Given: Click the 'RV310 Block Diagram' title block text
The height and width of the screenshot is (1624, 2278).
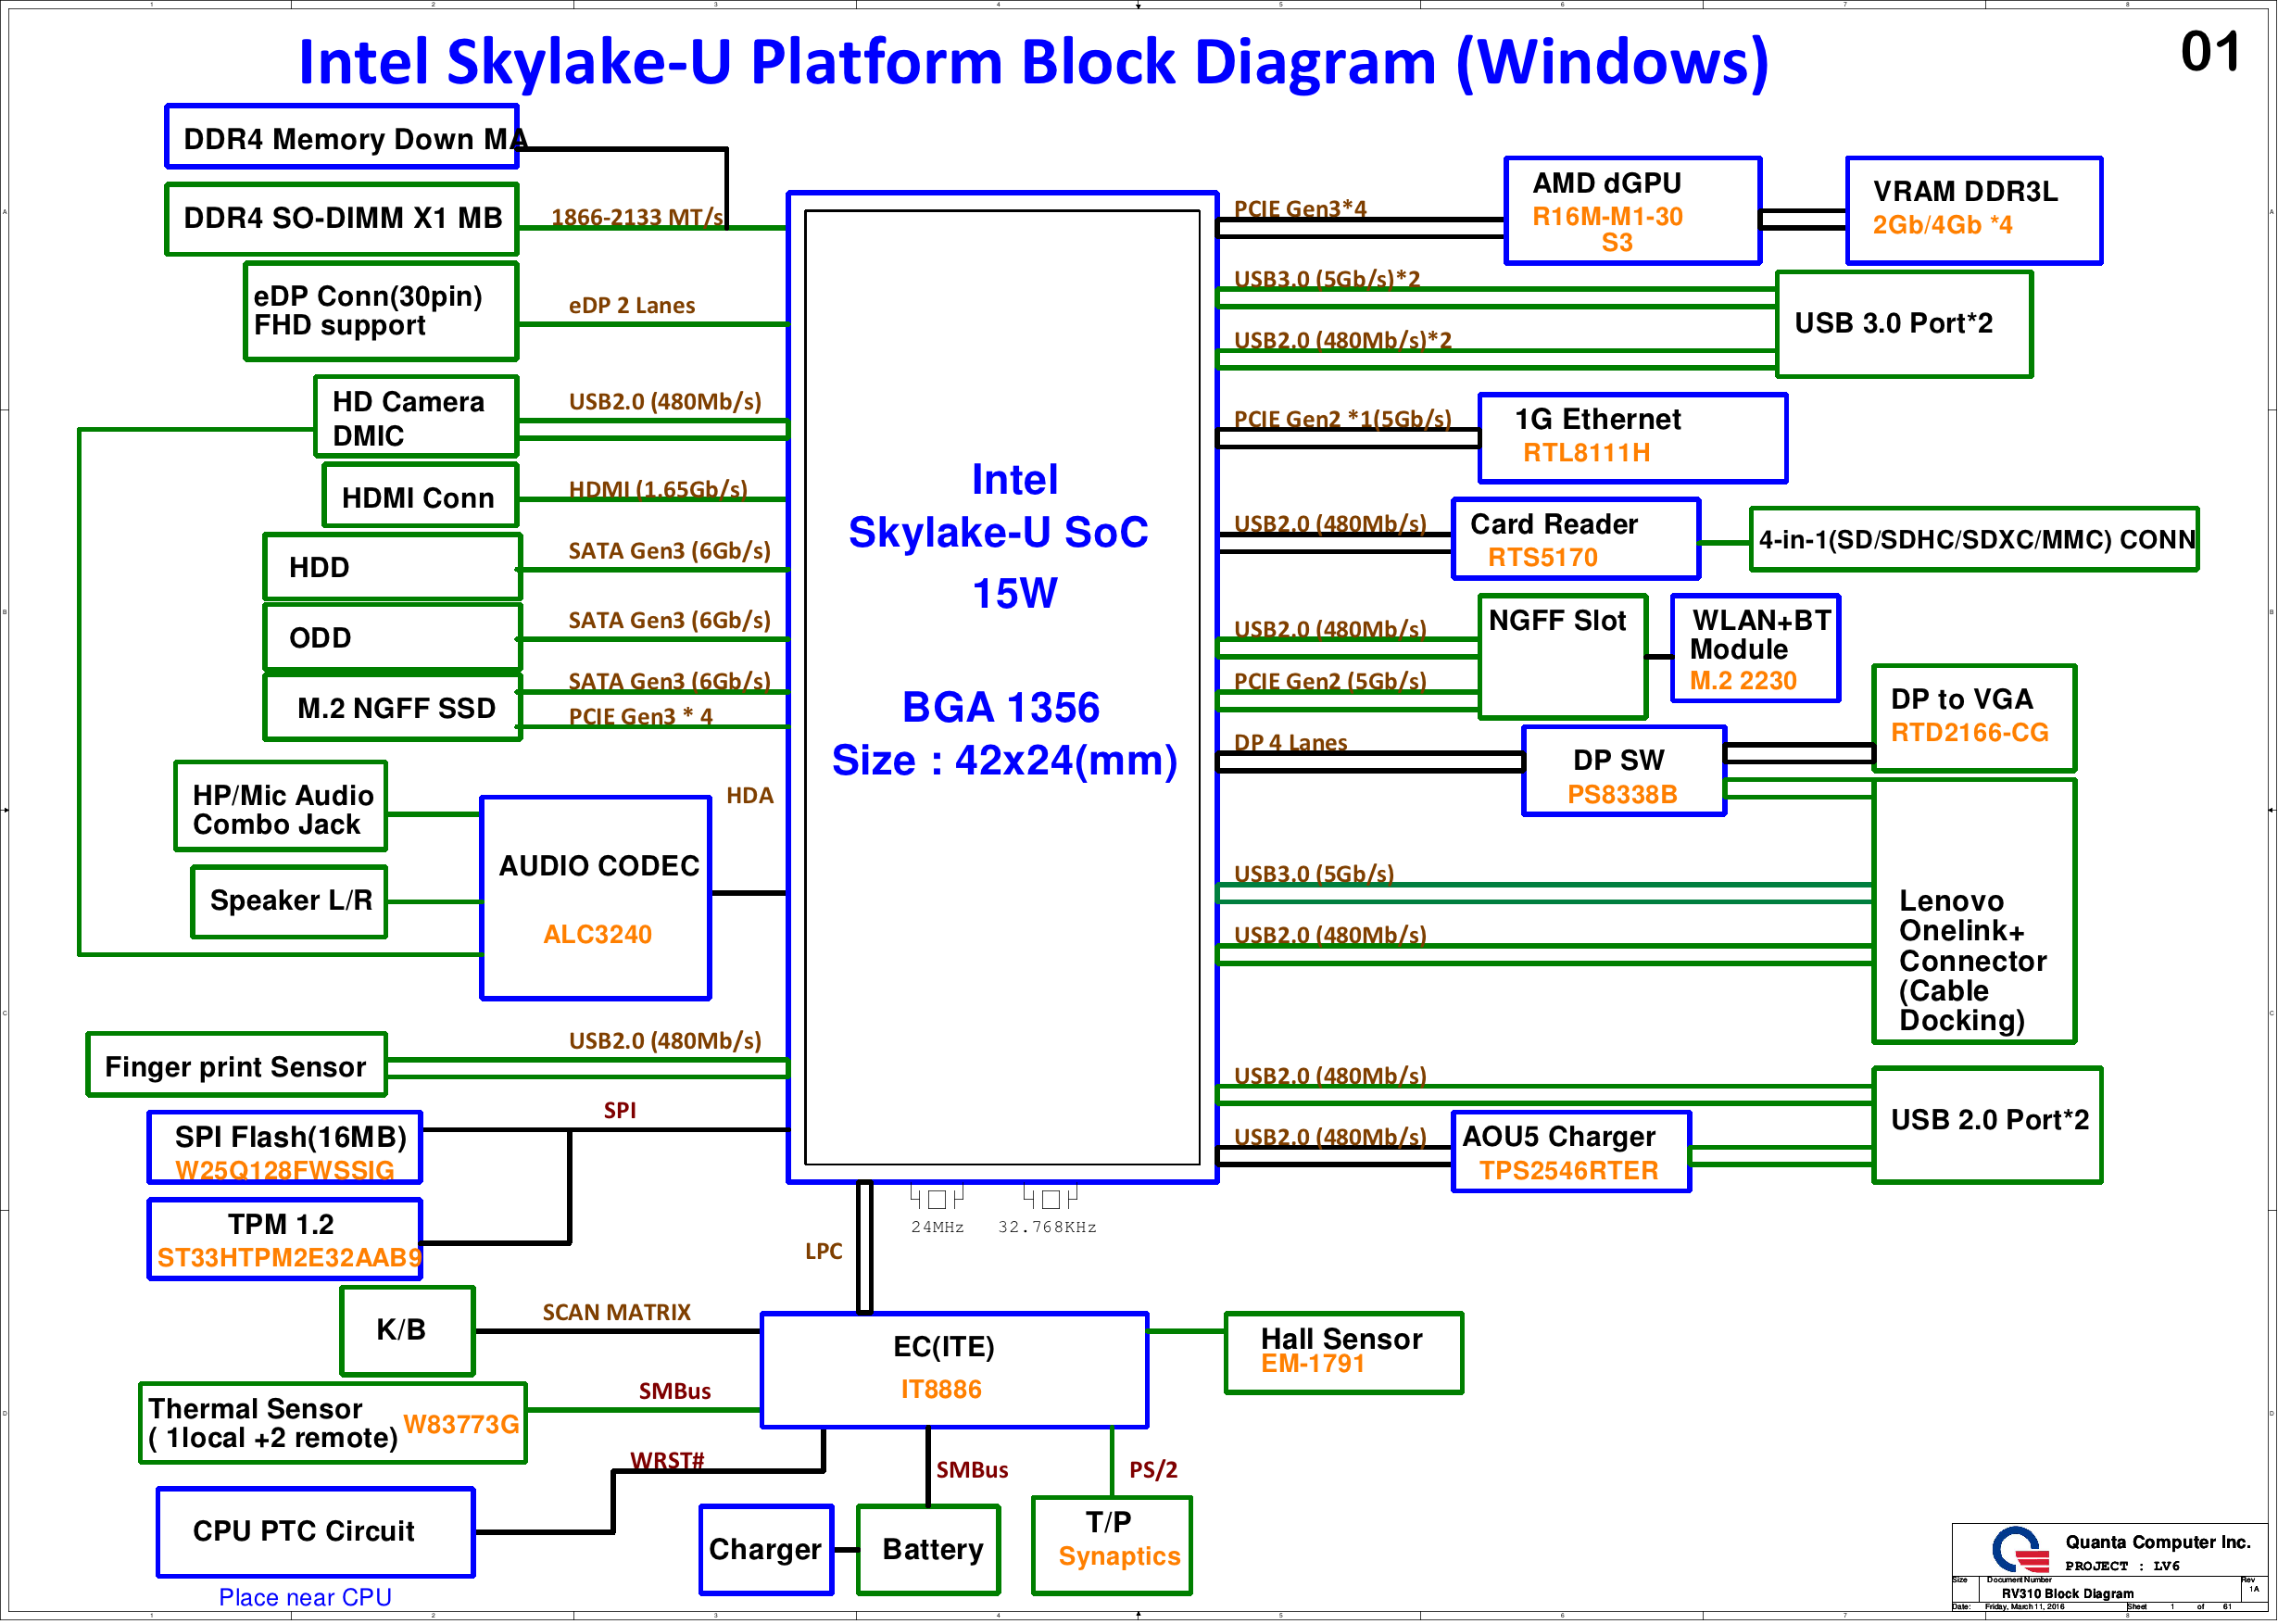Looking at the screenshot, I should click(2068, 1595).
